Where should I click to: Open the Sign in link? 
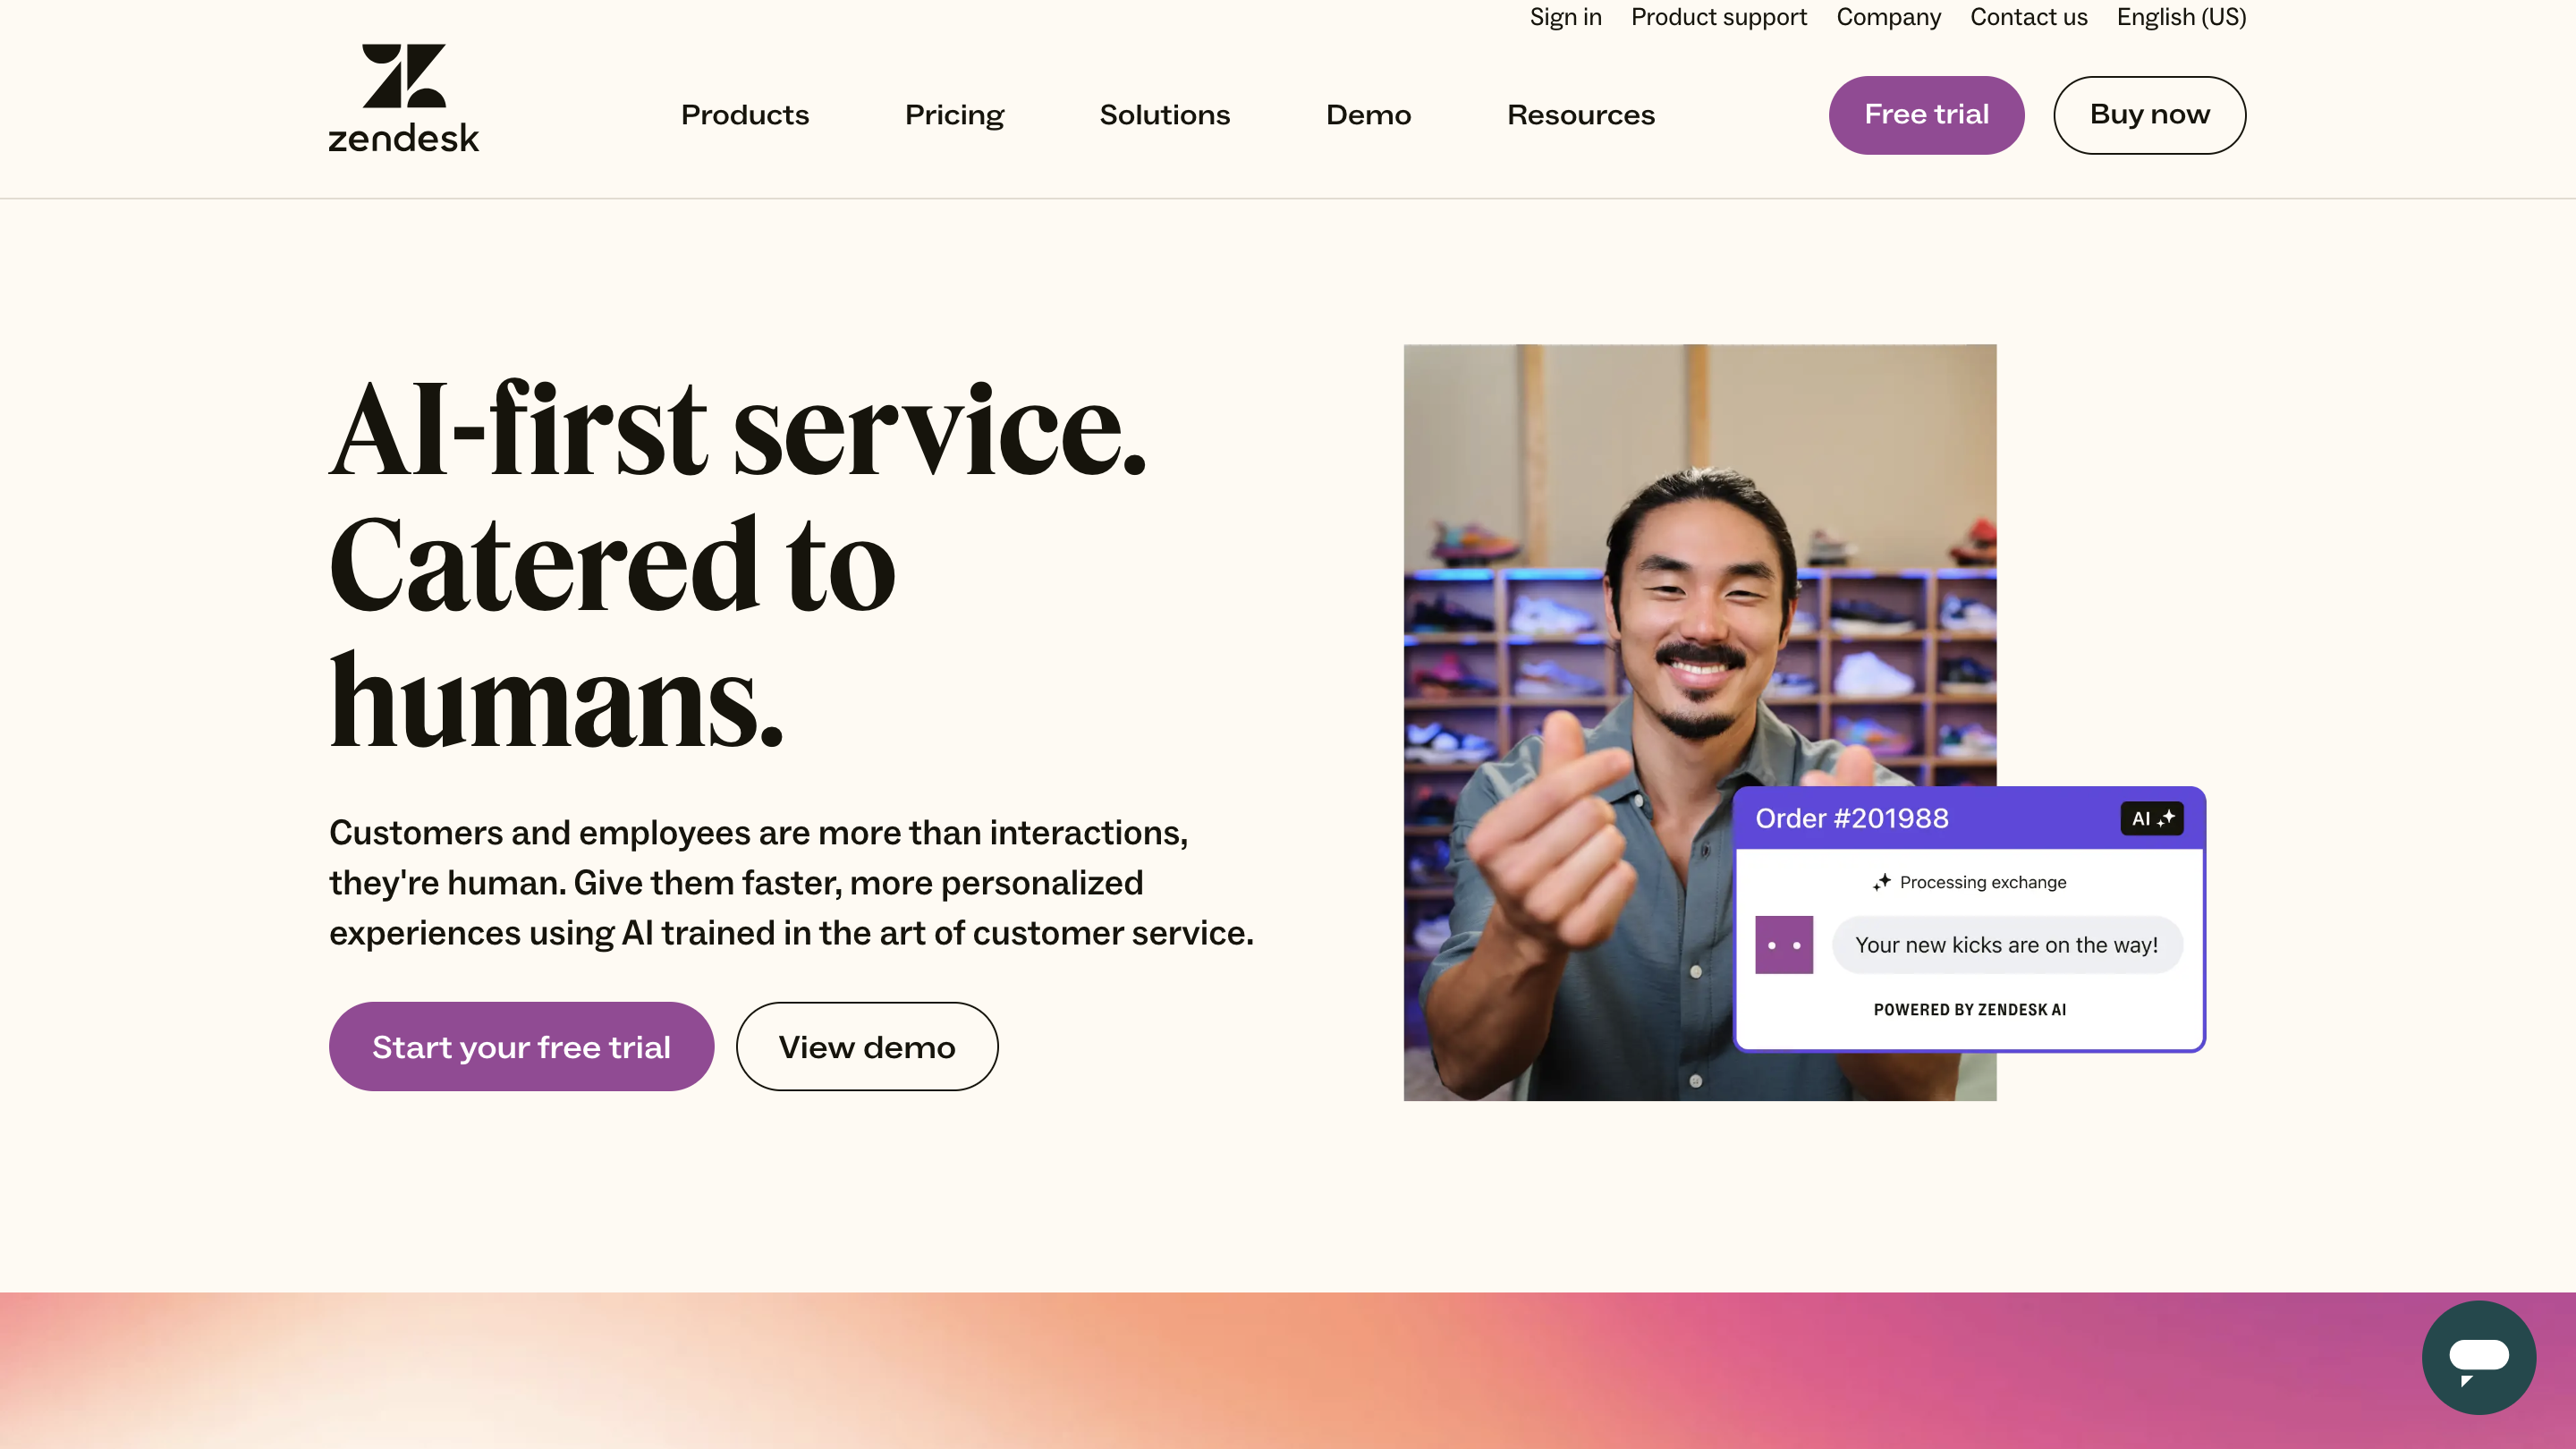click(x=1565, y=17)
